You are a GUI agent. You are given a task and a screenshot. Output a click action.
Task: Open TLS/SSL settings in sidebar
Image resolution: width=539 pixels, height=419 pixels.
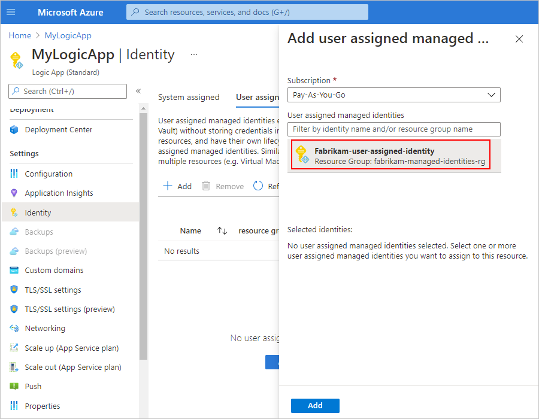click(53, 290)
